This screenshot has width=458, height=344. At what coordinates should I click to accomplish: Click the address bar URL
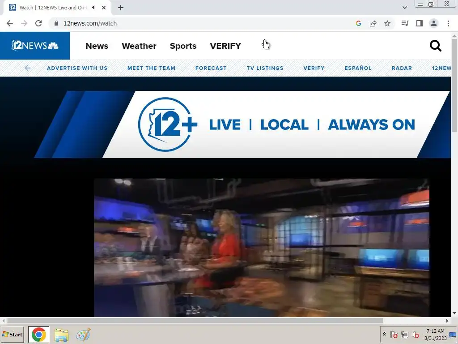tap(90, 23)
